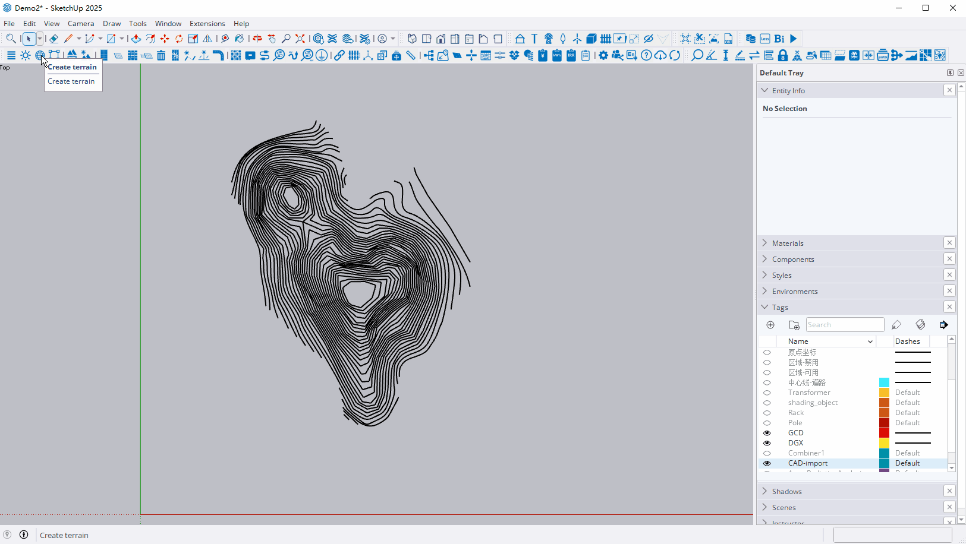Click the Zoom Extents tool
The width and height of the screenshot is (966, 544).
point(300,39)
